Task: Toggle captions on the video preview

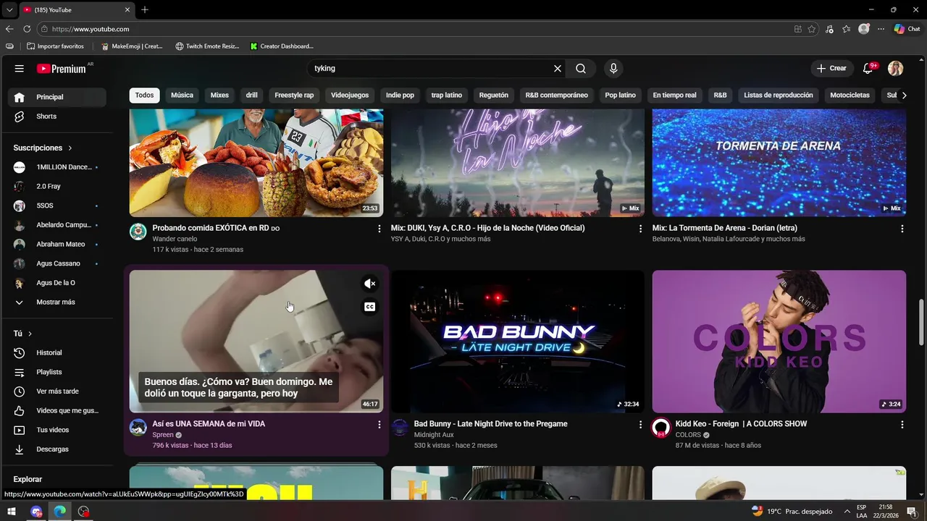Action: pos(369,307)
